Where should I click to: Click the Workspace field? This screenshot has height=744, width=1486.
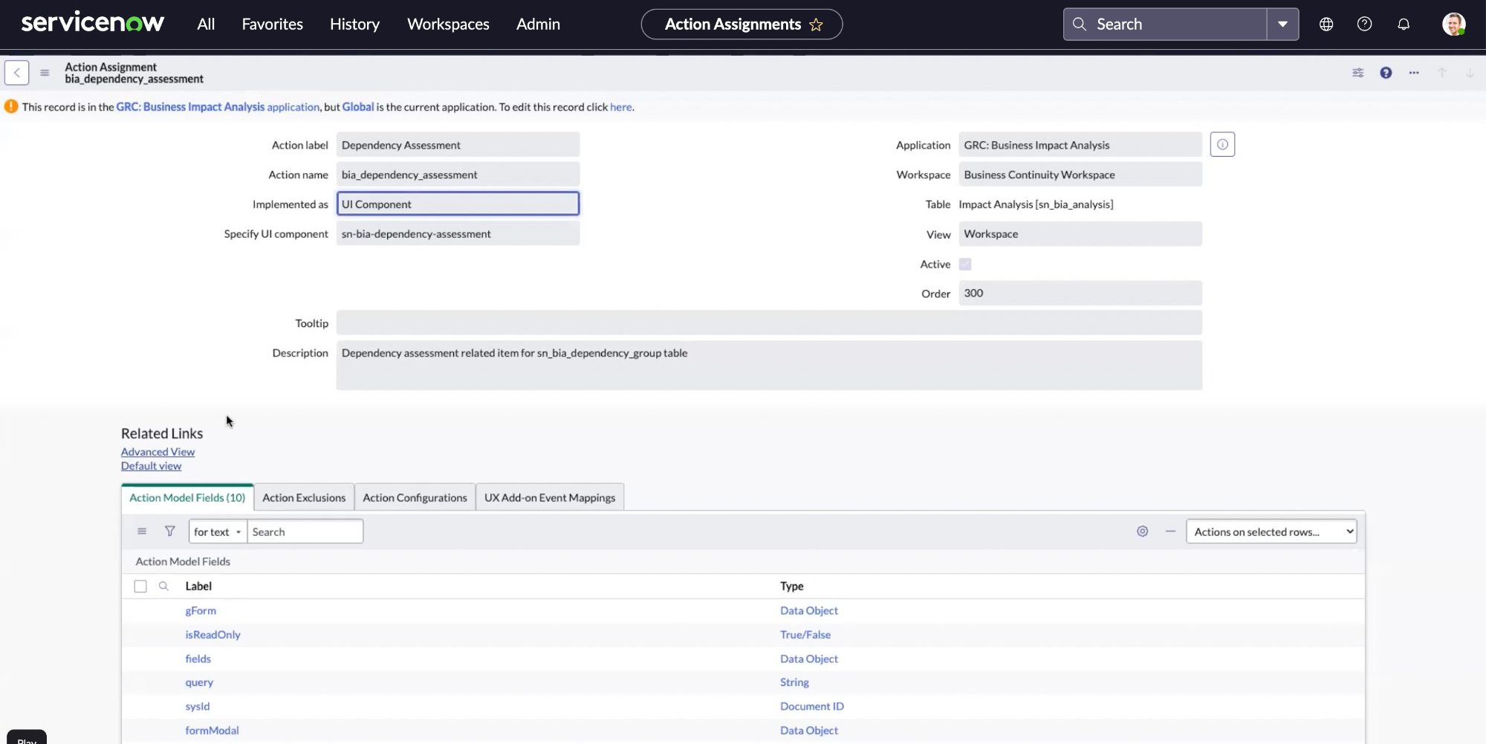click(x=1080, y=175)
